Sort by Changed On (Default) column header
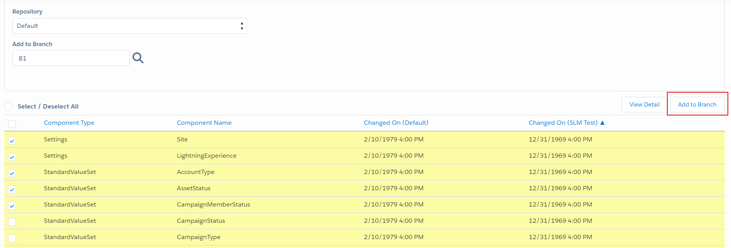The width and height of the screenshot is (731, 248). (x=396, y=123)
